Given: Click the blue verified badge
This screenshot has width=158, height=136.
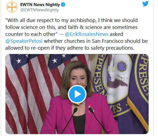Looking at the screenshot, I should (x=63, y=5).
